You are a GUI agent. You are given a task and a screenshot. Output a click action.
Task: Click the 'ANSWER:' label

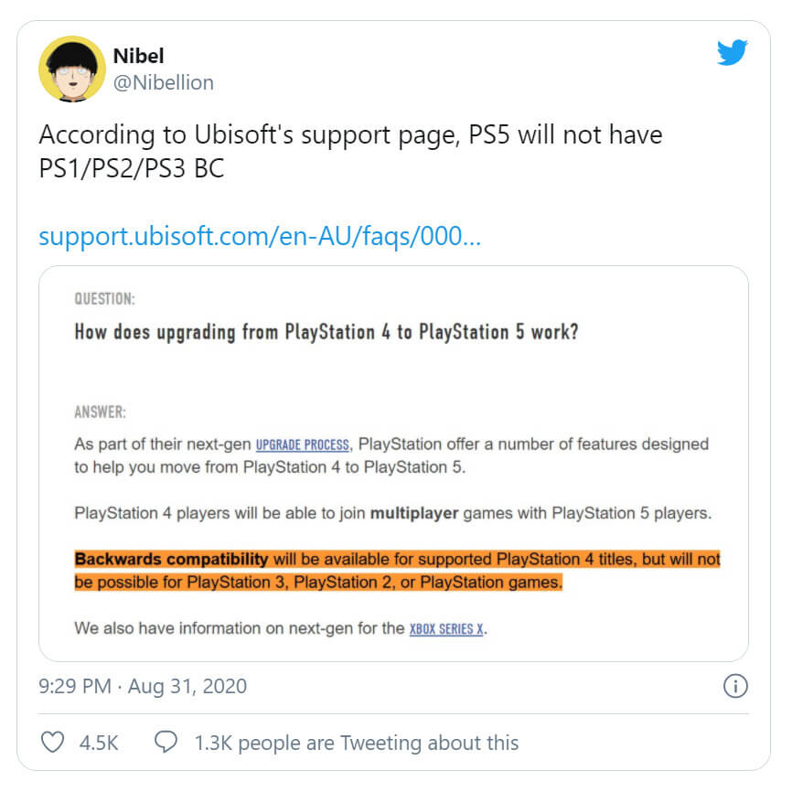pyautogui.click(x=100, y=412)
